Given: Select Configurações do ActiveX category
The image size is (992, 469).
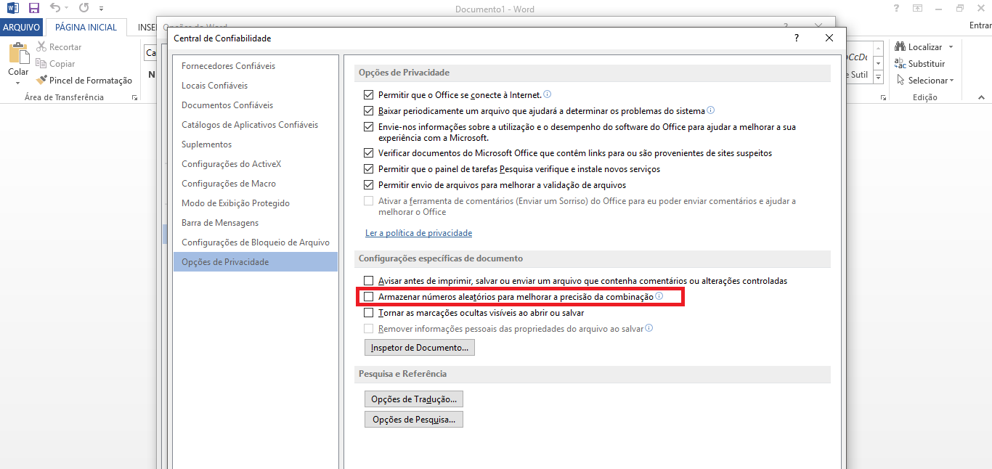Looking at the screenshot, I should coord(256,164).
